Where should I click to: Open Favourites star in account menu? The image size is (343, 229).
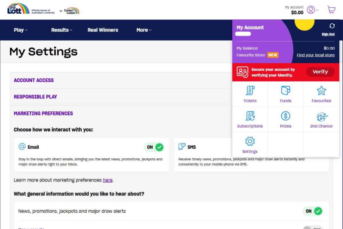321,94
